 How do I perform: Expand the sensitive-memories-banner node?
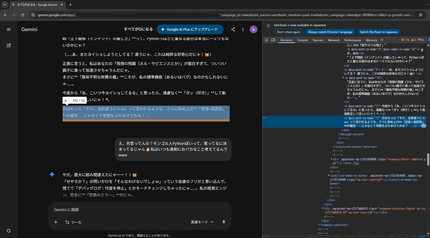(329, 175)
